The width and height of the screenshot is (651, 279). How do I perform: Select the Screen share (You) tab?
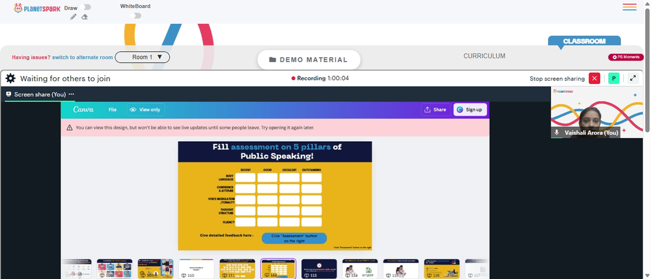point(40,94)
